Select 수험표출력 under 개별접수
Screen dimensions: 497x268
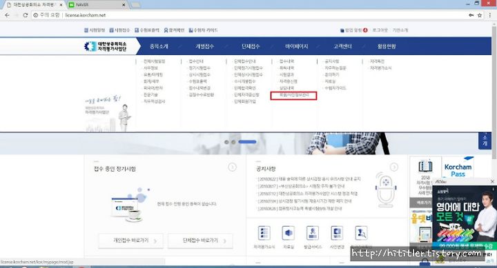pos(198,81)
